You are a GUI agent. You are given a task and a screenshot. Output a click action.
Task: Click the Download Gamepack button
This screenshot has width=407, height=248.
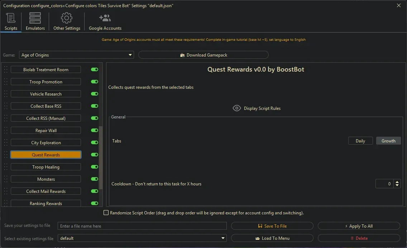[x=203, y=55]
